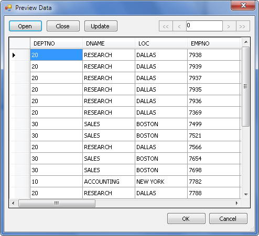The image size is (259, 236).
Task: Select cell with EMPNO 7654
Action: (213, 159)
